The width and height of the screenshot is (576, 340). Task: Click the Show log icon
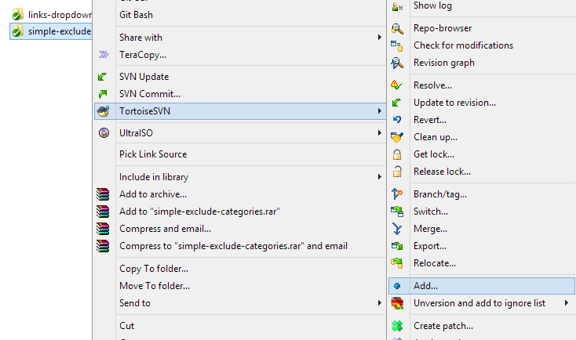397,6
